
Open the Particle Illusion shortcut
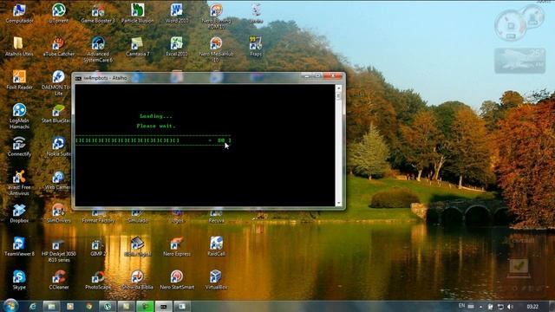pos(137,13)
